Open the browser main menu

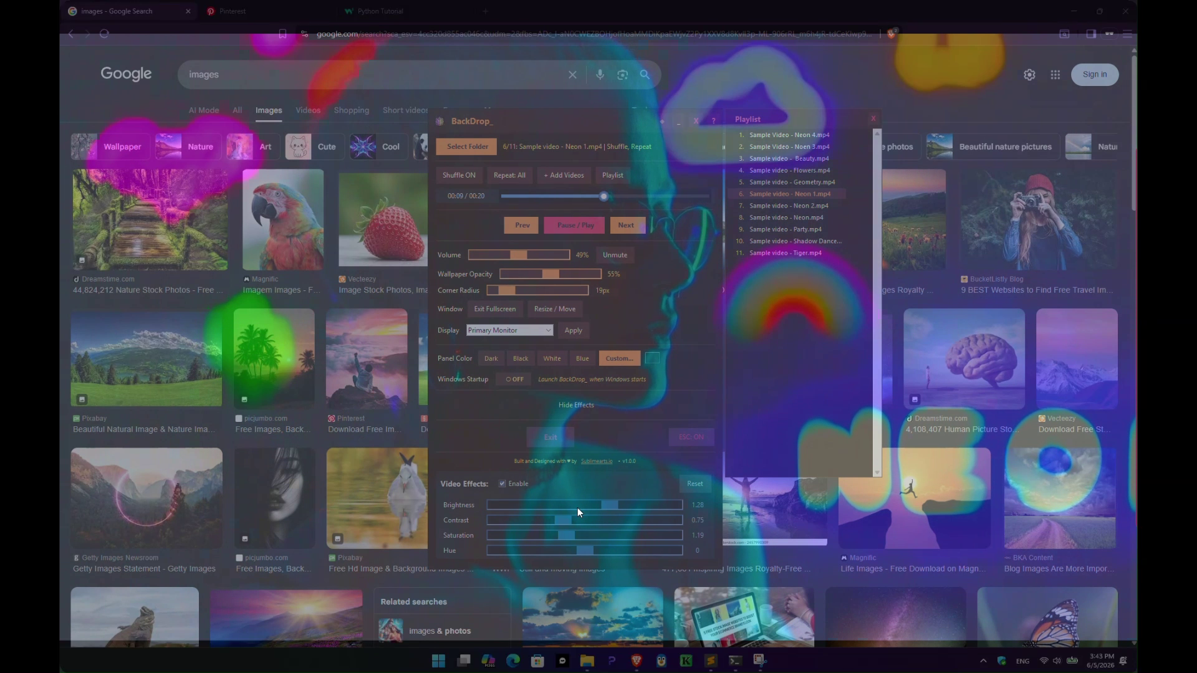(x=1127, y=34)
